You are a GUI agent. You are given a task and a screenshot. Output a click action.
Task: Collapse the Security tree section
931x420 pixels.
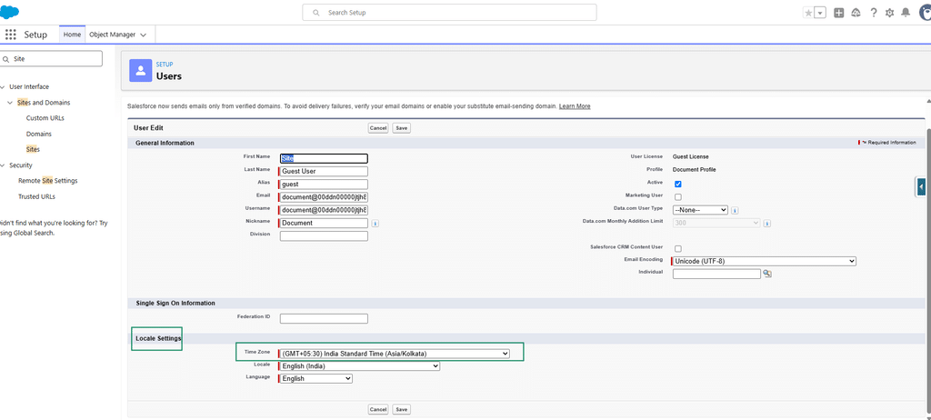tap(3, 165)
